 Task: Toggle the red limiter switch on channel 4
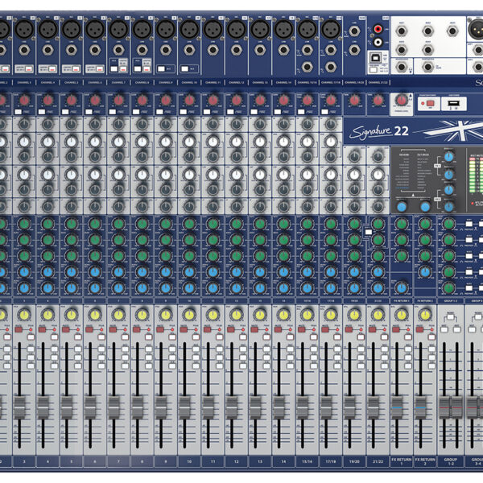tap(52, 68)
